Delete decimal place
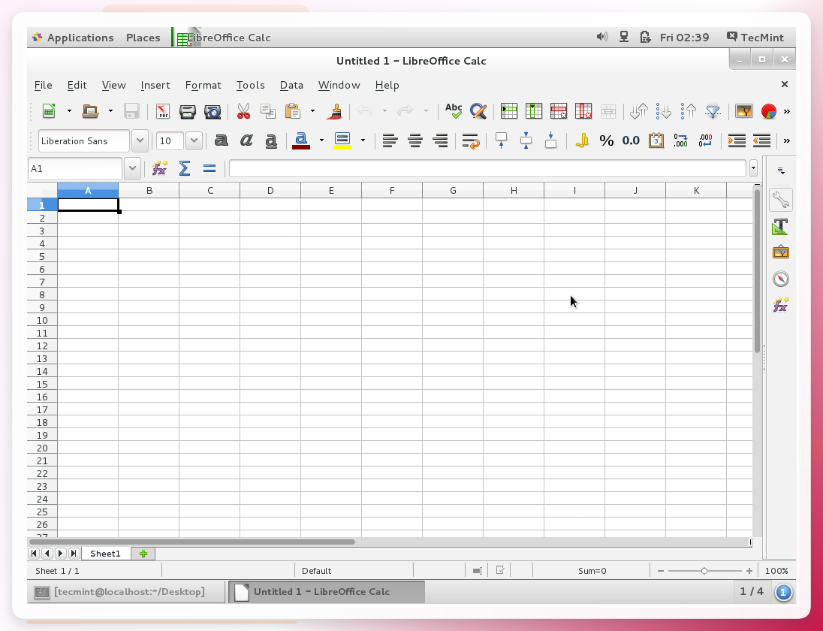Screen dimensions: 823x631 (705, 140)
